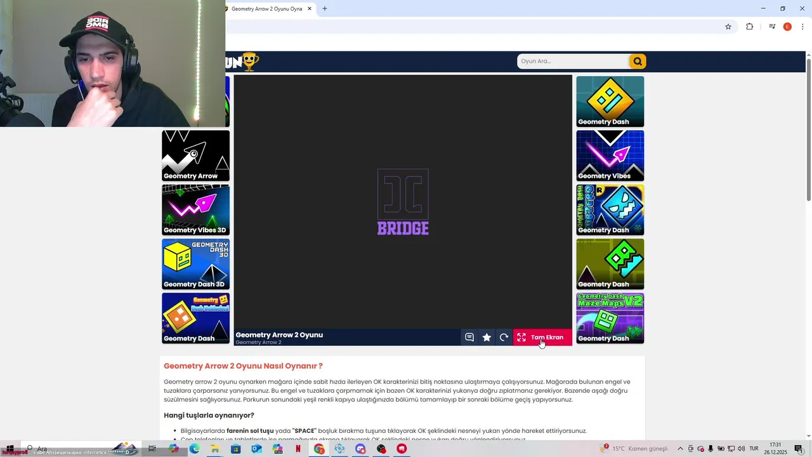Open the Chrome extensions puzzle icon

[749, 27]
